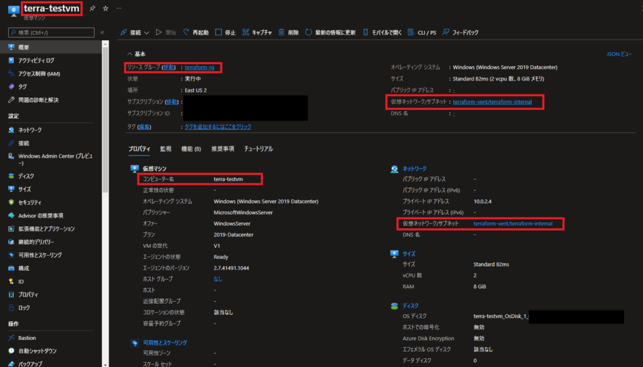Add terra-testvm to favorites with the star

(x=105, y=8)
